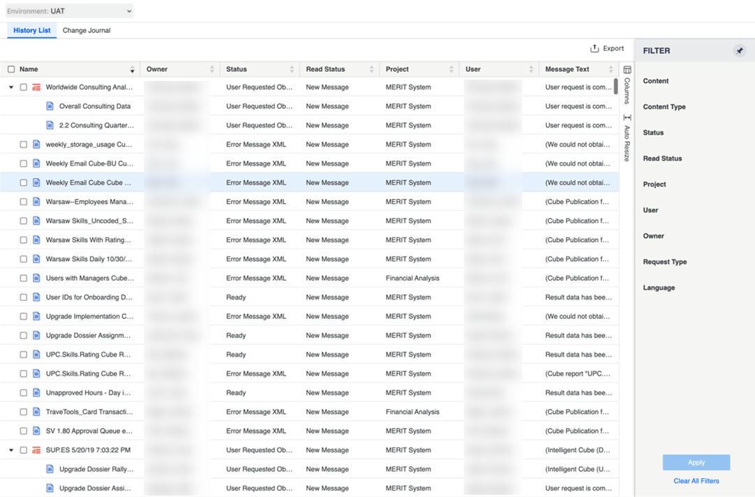Click the table's vertical scrollbar thumb

(615, 87)
